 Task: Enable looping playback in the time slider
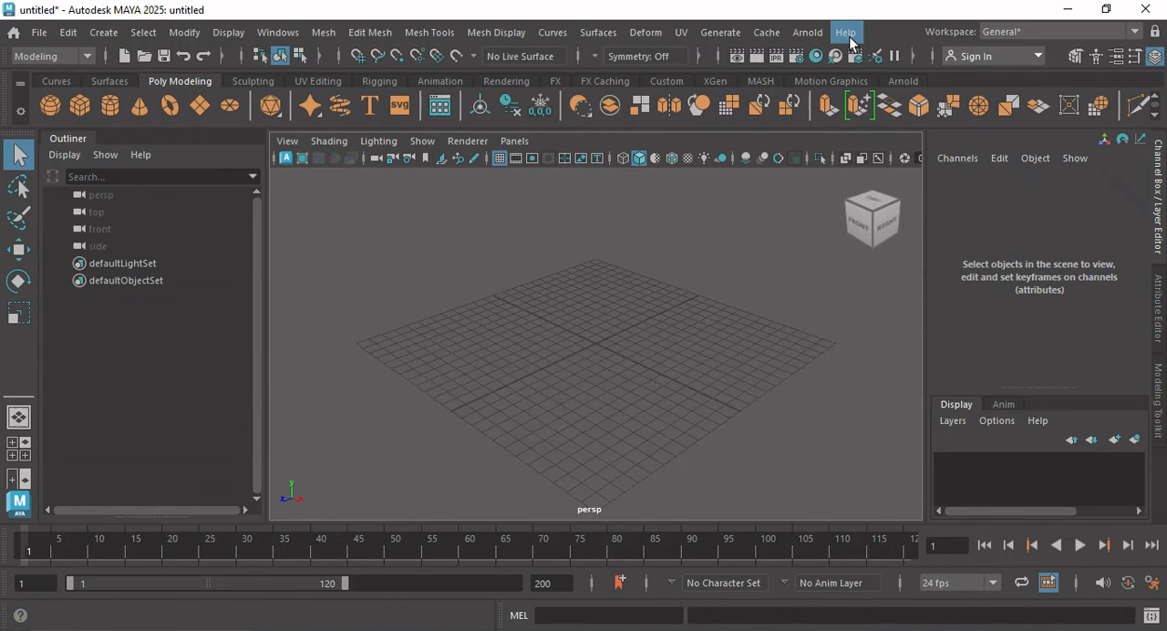[1021, 583]
